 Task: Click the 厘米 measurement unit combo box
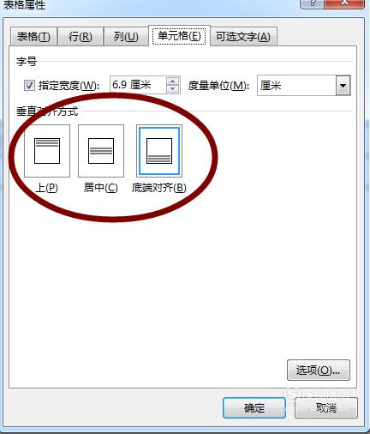point(304,86)
